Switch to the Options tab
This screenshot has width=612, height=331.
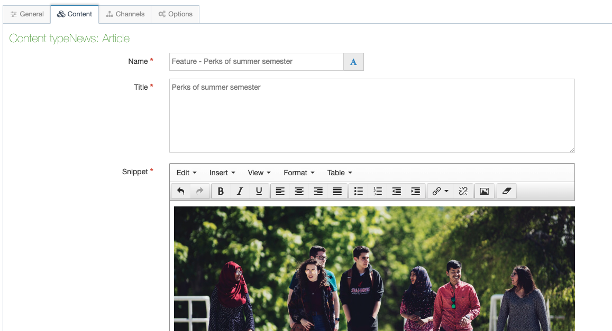point(175,14)
